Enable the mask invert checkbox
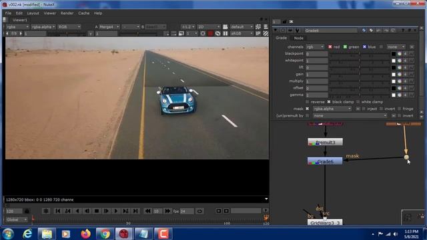This screenshot has width=427, height=240. pos(381,109)
